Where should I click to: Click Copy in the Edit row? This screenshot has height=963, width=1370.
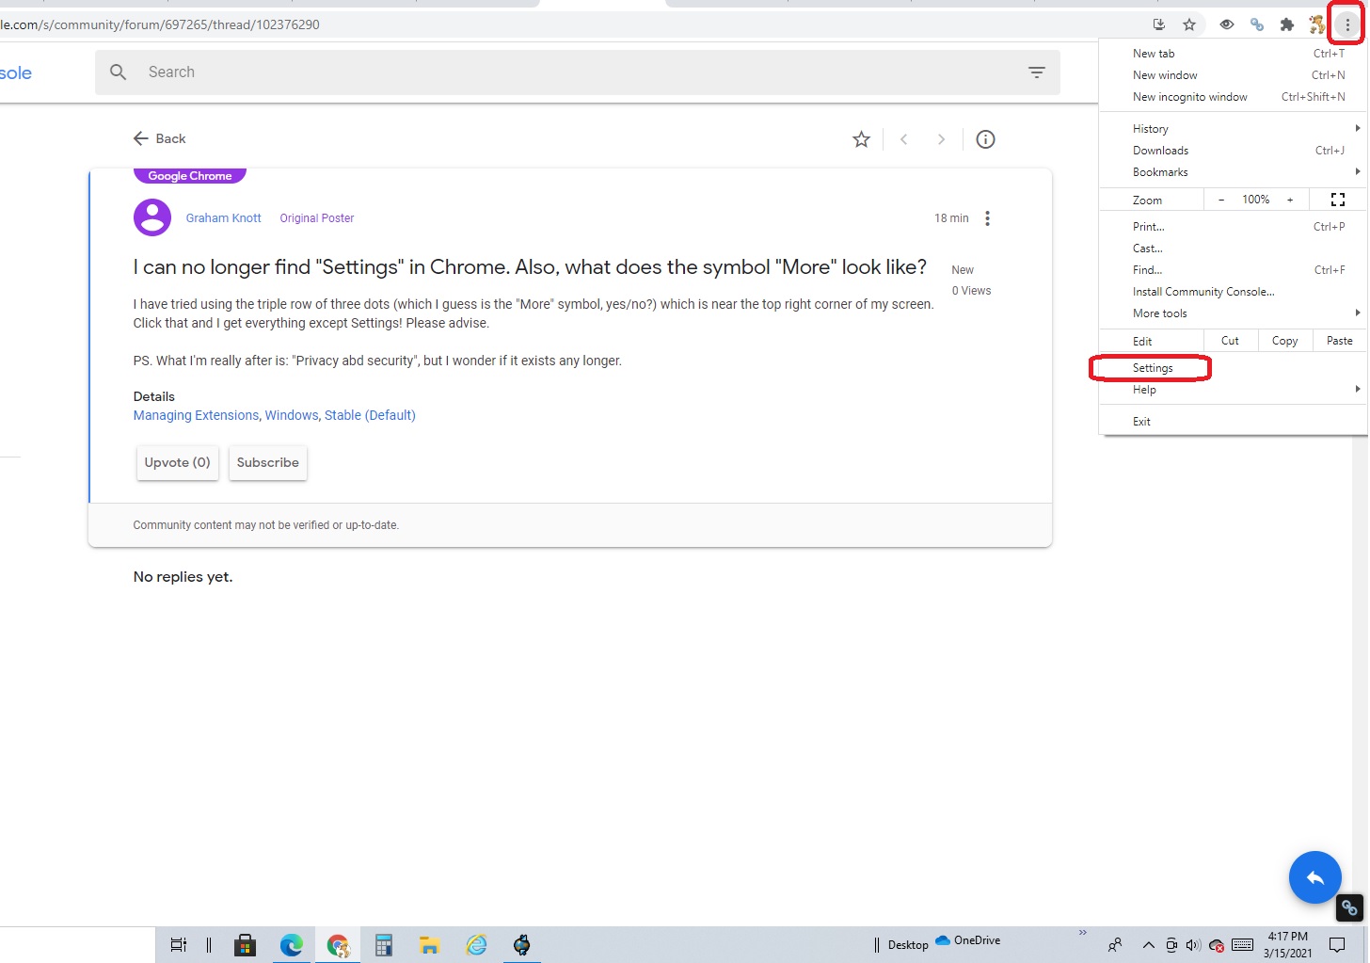click(x=1284, y=341)
